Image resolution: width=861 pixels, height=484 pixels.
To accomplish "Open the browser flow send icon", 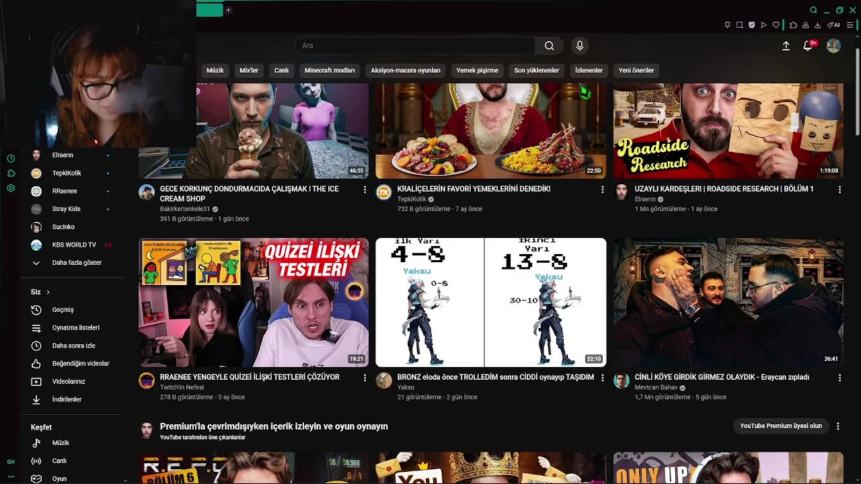I will [x=763, y=25].
